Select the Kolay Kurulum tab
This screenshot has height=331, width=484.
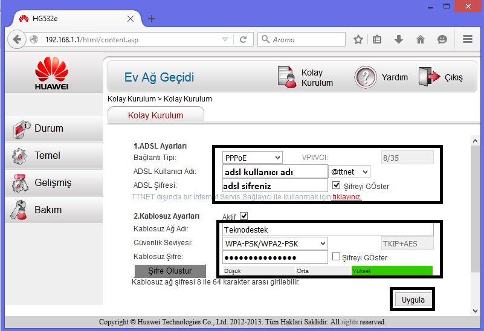[155, 115]
